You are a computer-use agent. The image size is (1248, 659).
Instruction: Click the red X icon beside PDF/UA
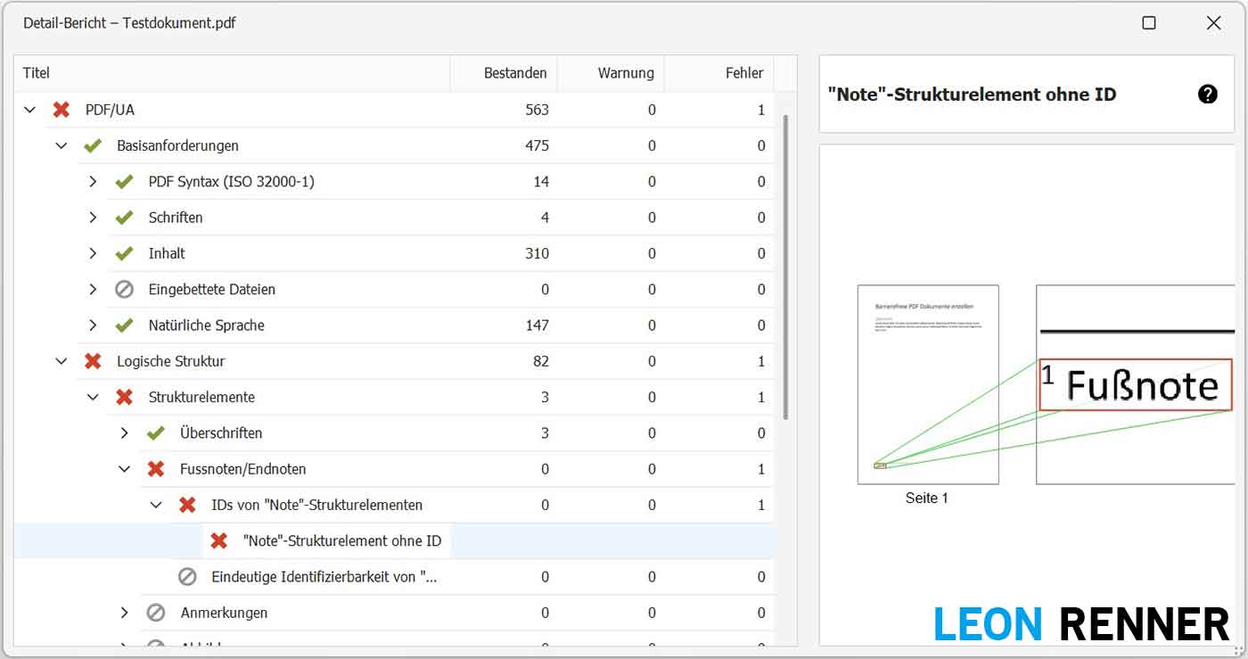tap(61, 110)
